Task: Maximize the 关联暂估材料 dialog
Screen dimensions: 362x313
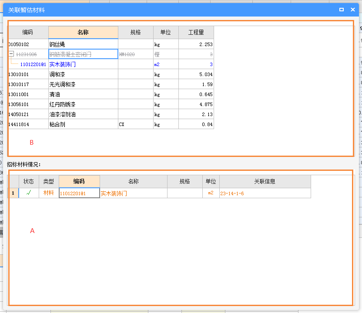Action: pyautogui.click(x=342, y=10)
